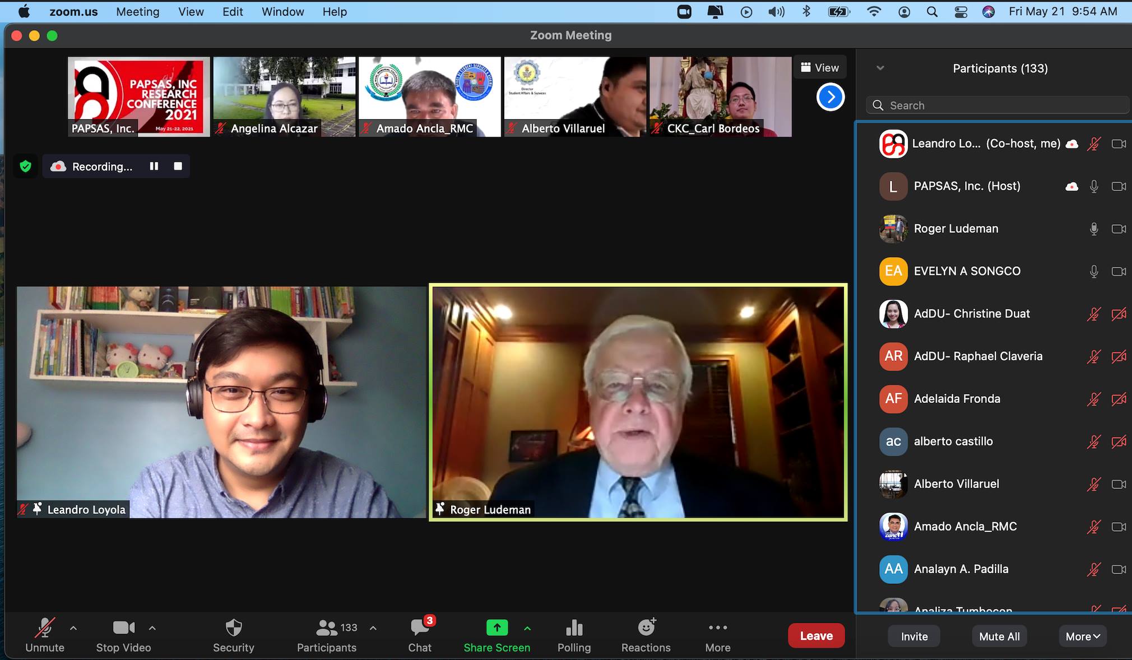Collapse the Participants panel chevron
The width and height of the screenshot is (1132, 660).
coord(880,68)
